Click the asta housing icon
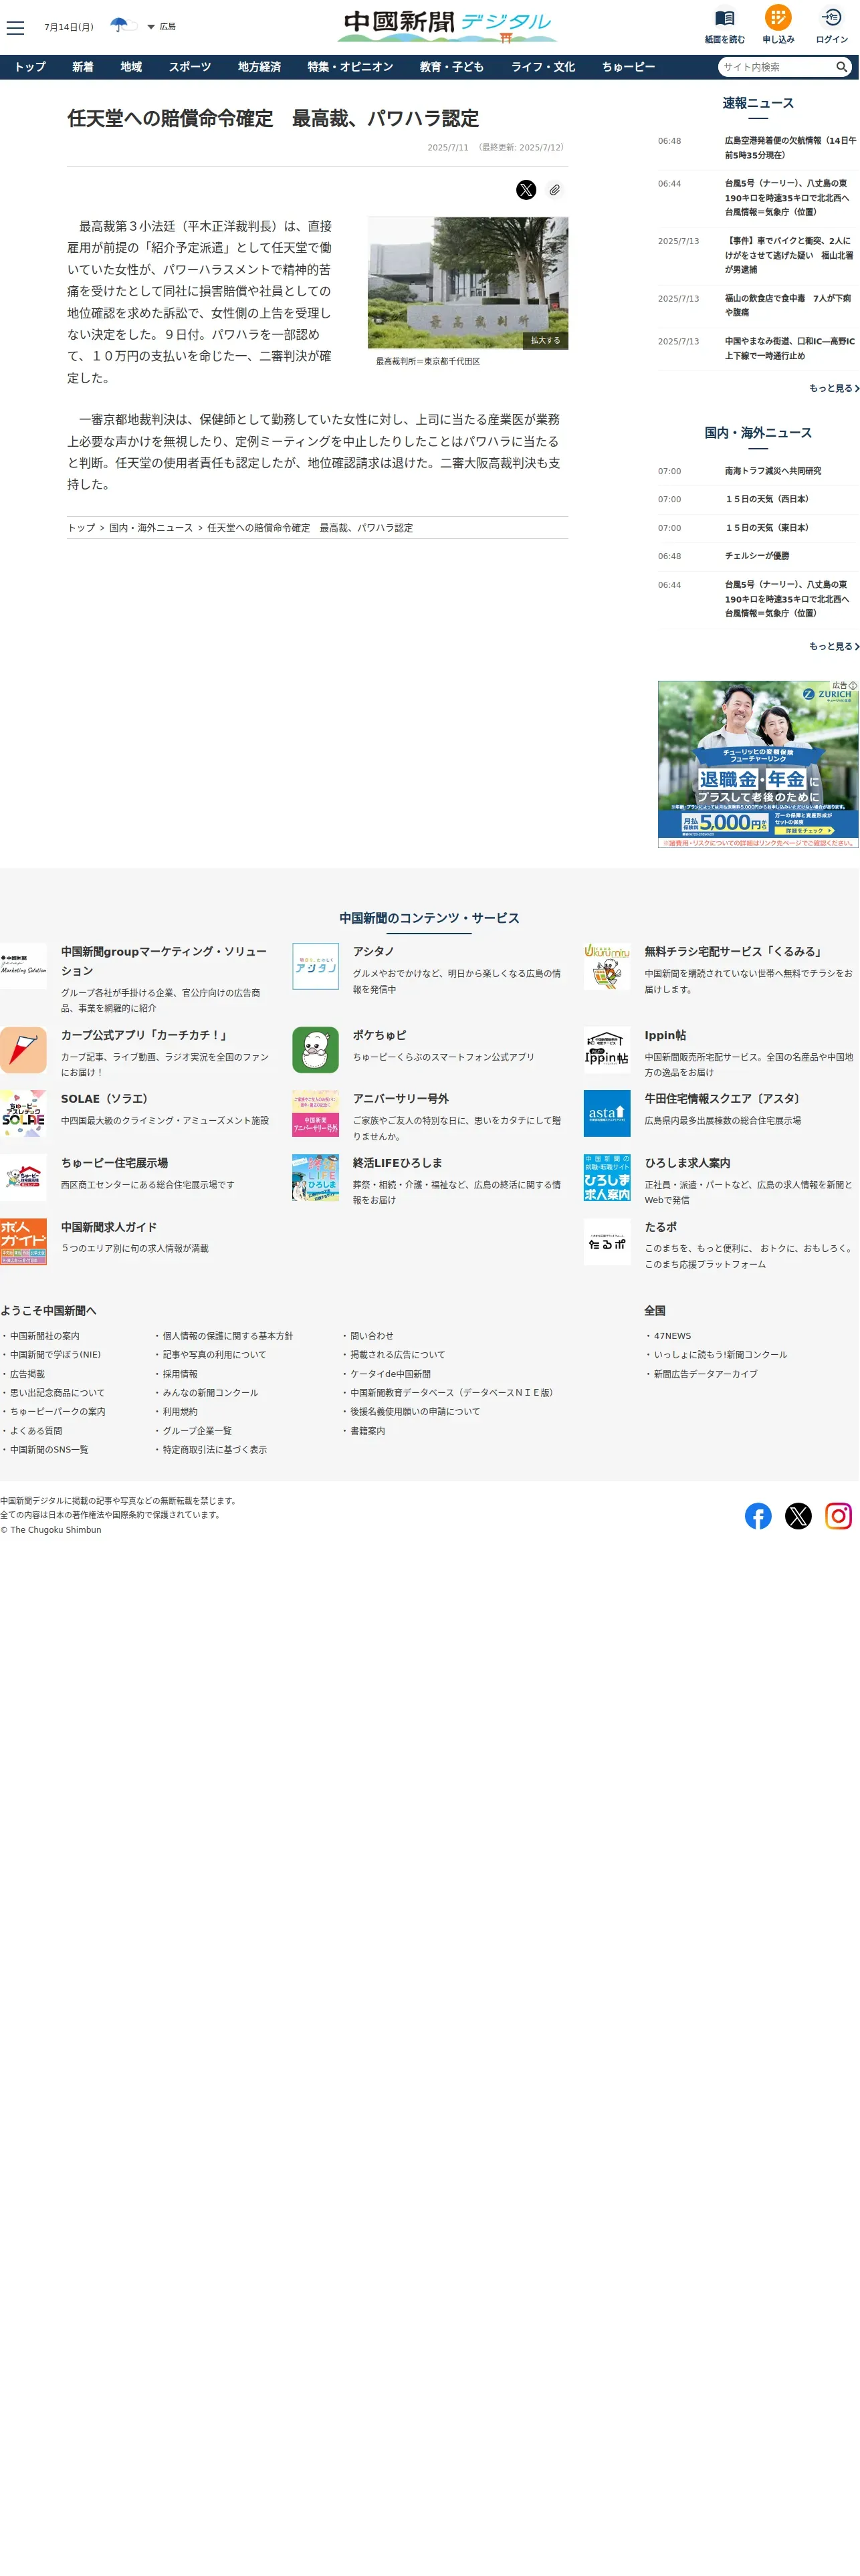The image size is (860, 2576). (607, 1113)
